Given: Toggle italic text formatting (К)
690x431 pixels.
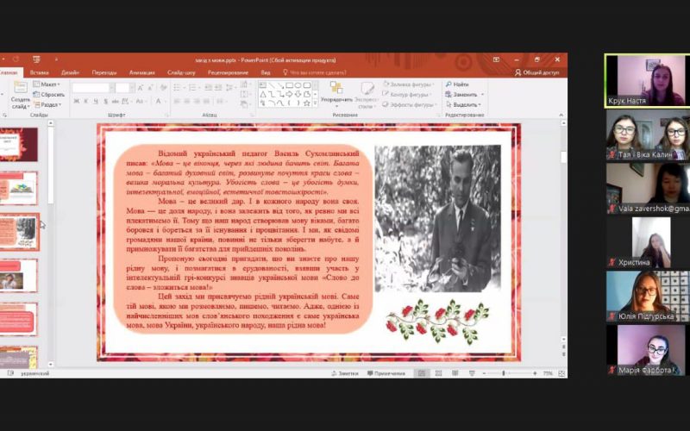Looking at the screenshot, I should (x=87, y=102).
